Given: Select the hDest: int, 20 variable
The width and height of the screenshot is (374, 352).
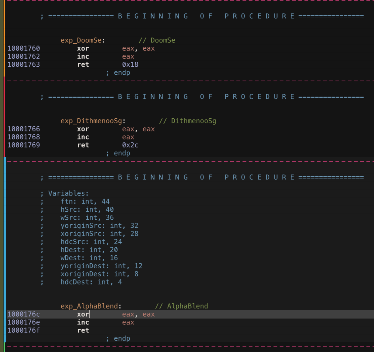Looking at the screenshot, I should click(89, 250).
